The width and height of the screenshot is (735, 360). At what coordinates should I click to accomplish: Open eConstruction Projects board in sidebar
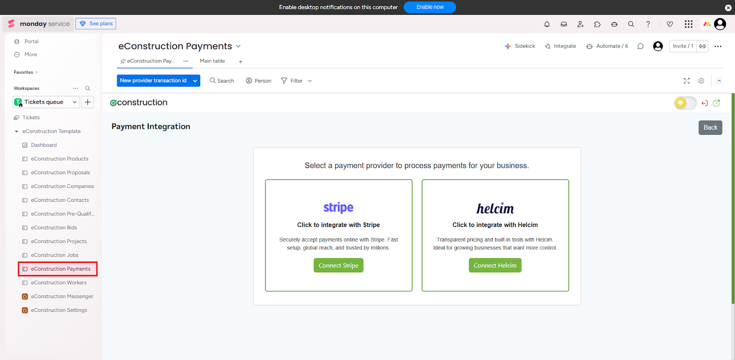pyautogui.click(x=58, y=241)
